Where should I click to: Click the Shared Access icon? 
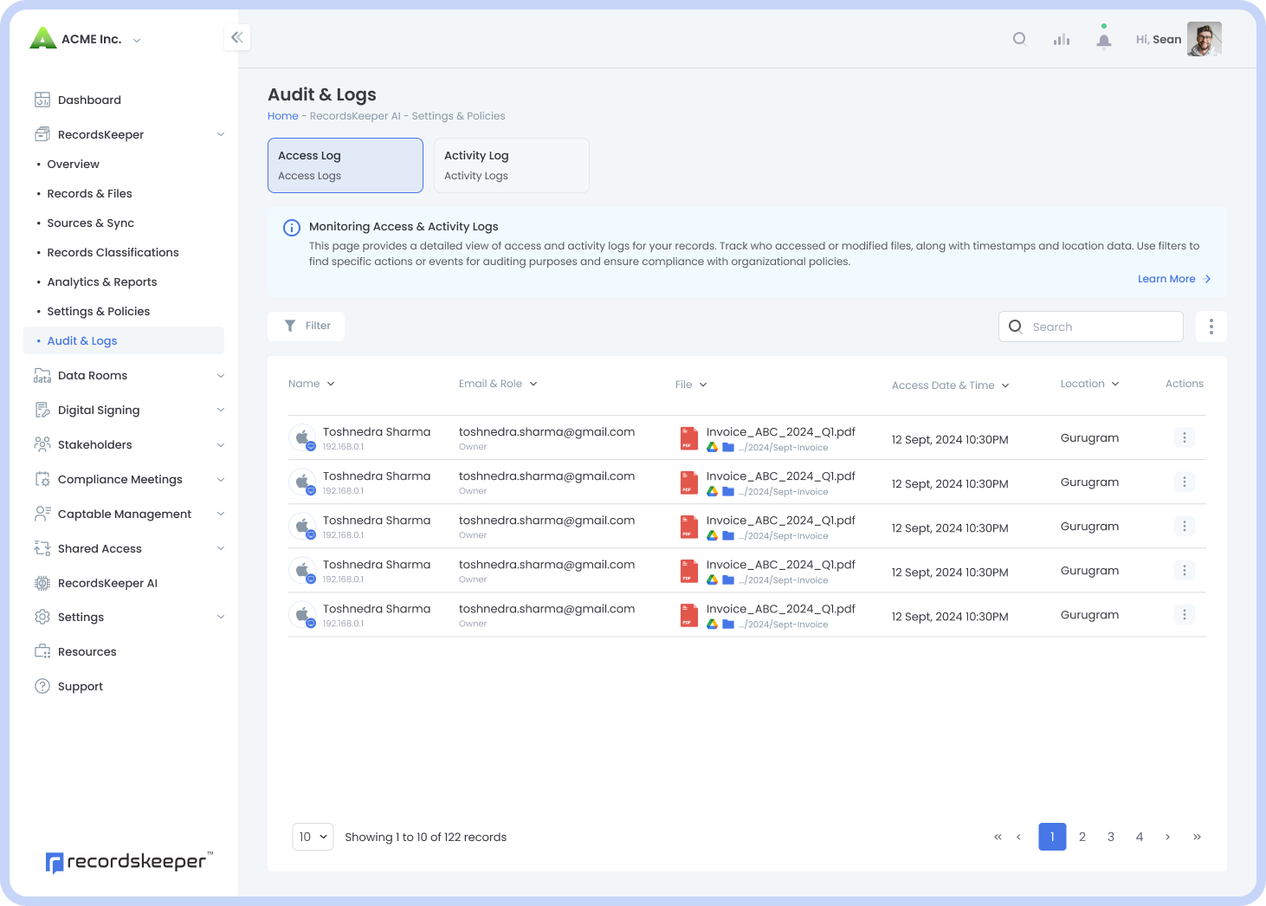(x=42, y=548)
